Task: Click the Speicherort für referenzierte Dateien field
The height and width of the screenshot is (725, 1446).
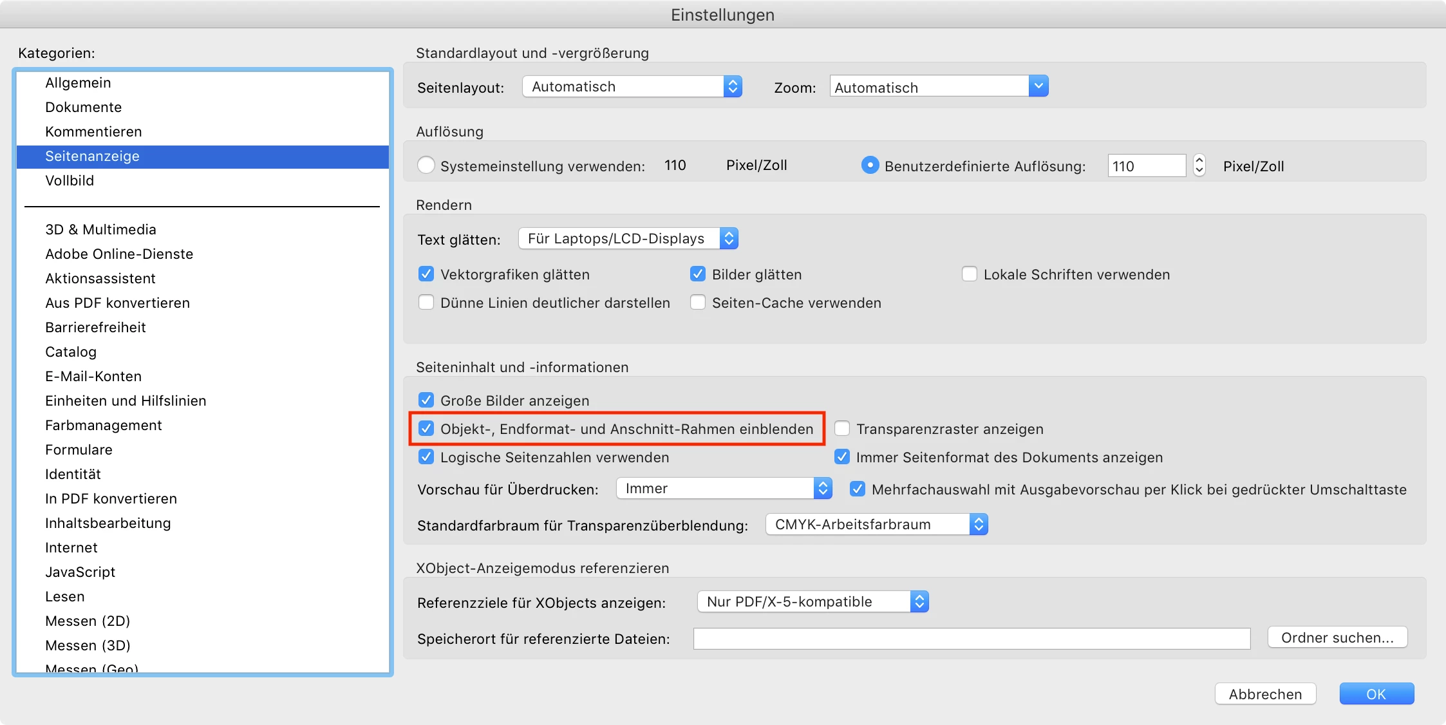Action: (971, 639)
